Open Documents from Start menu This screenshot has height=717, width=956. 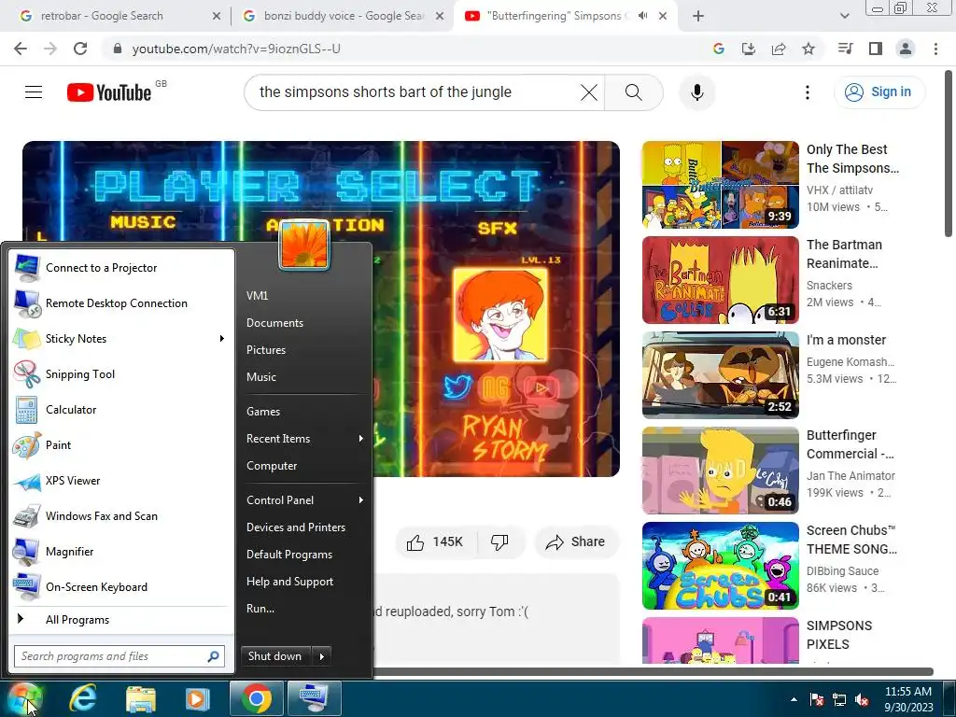[274, 322]
